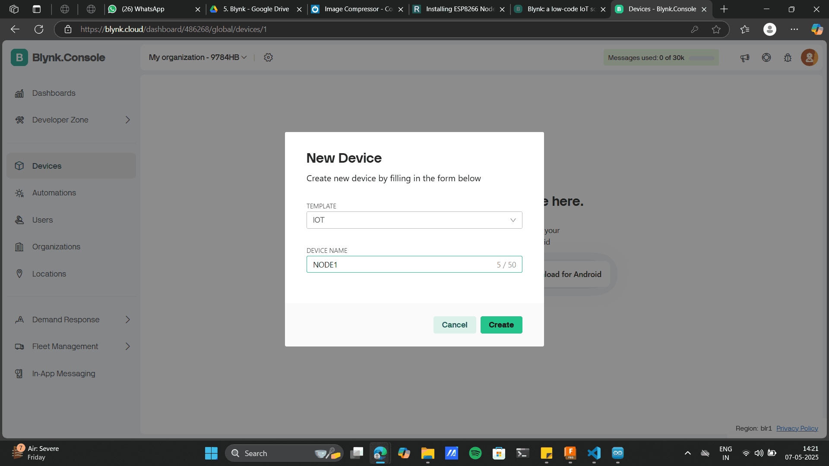Open the saved passwords key icon
The height and width of the screenshot is (466, 829).
pyautogui.click(x=695, y=29)
